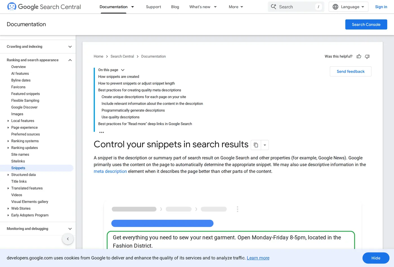394x267 pixels.
Task: Hide the cookie notice banner
Action: (376, 258)
